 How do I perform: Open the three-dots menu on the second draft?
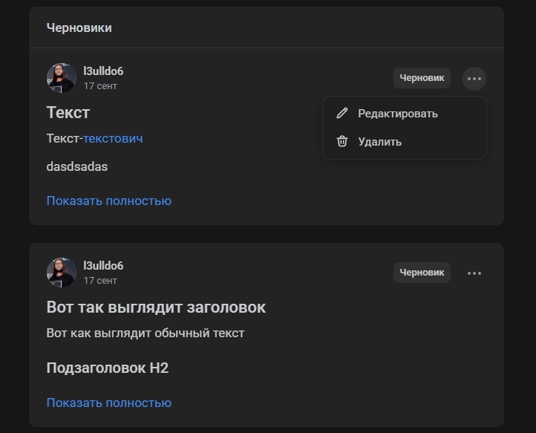[474, 273]
